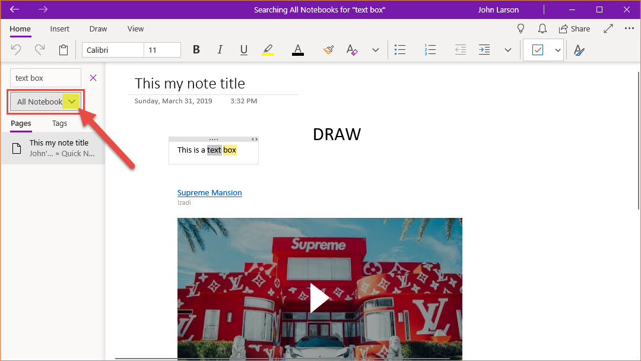Insert a bulleted list
This screenshot has width=641, height=361.
(x=400, y=50)
